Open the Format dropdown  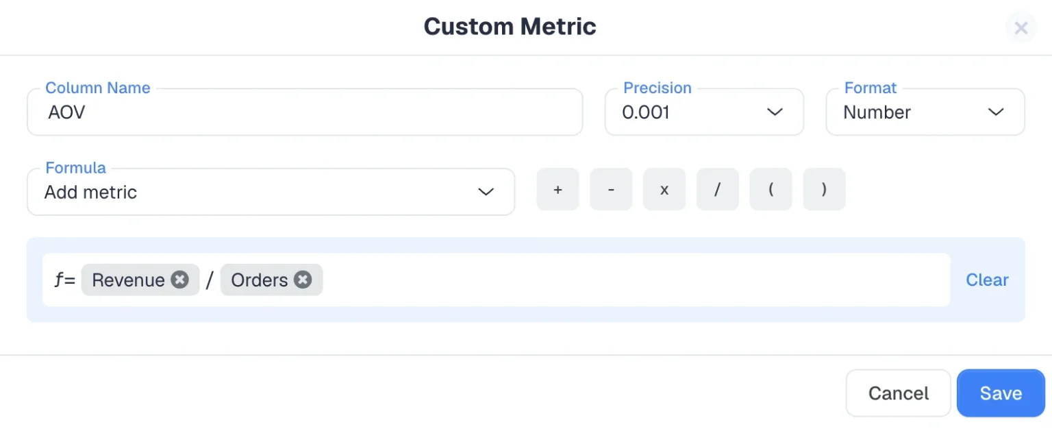tap(925, 112)
